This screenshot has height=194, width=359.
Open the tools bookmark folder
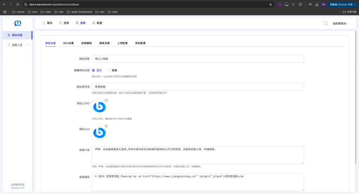(x=113, y=12)
